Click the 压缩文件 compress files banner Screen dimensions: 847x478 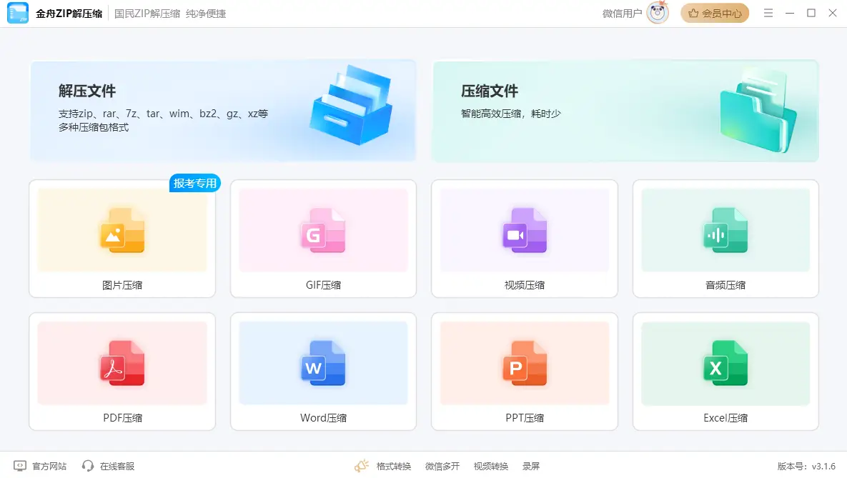(625, 111)
